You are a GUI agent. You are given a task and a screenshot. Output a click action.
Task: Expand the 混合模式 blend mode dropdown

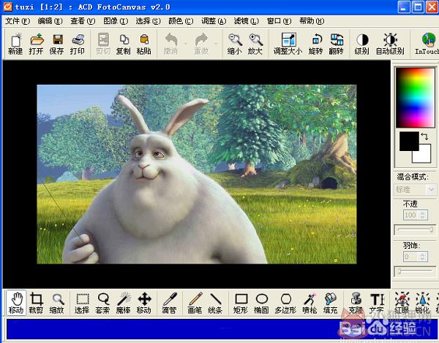click(431, 190)
